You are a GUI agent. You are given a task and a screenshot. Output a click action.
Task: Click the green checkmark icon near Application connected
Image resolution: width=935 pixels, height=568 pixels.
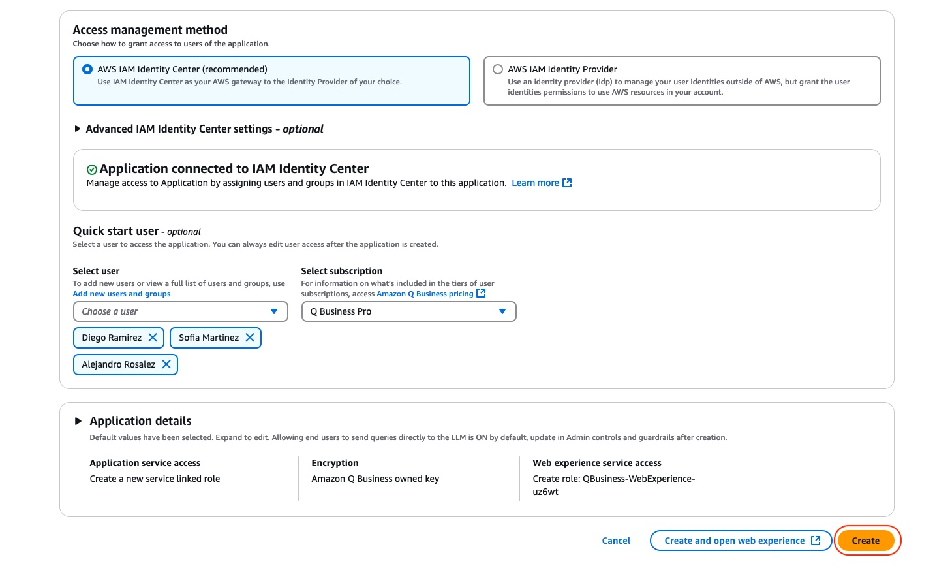click(91, 168)
